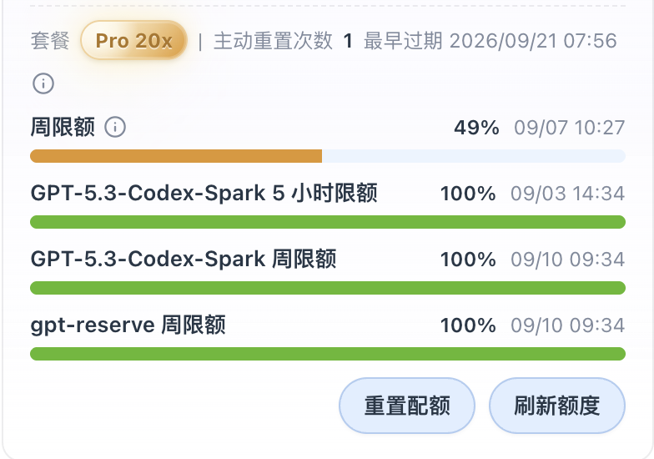Viewport: 654px width, 459px height.
Task: Click the 套餐 label
Action: click(x=50, y=41)
